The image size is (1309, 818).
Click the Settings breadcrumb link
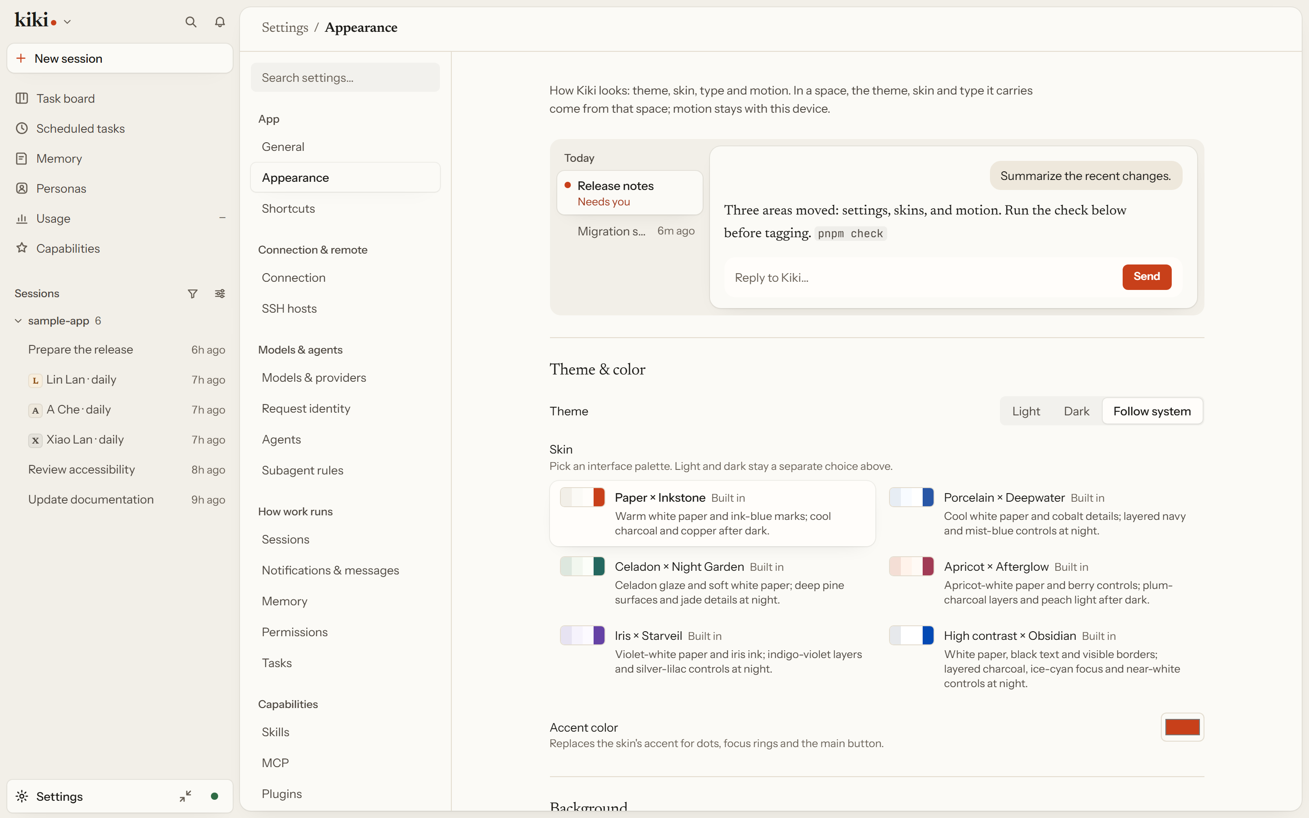point(285,27)
